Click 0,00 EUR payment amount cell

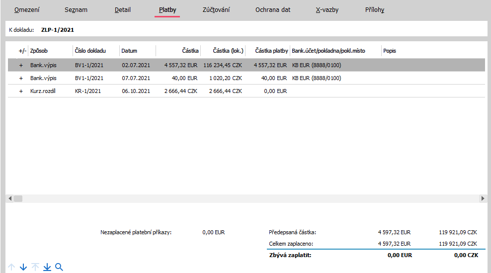[275, 91]
